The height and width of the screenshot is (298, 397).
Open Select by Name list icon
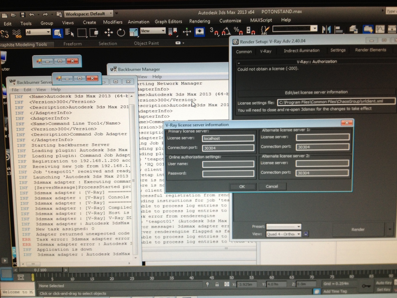point(69,33)
